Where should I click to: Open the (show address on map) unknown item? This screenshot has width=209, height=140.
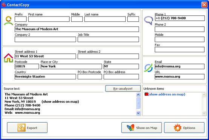click(166, 94)
